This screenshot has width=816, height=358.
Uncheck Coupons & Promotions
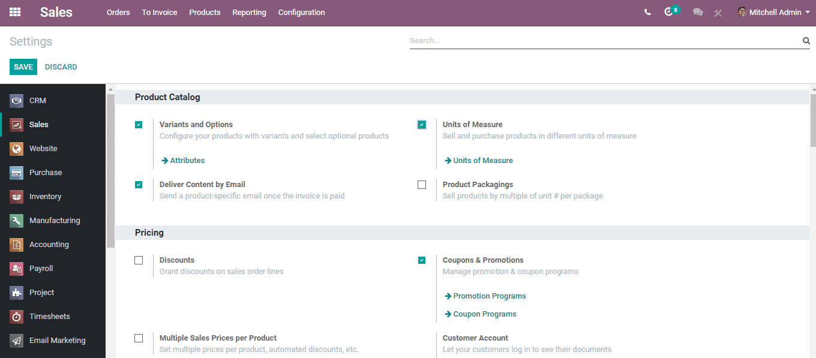[x=422, y=260]
